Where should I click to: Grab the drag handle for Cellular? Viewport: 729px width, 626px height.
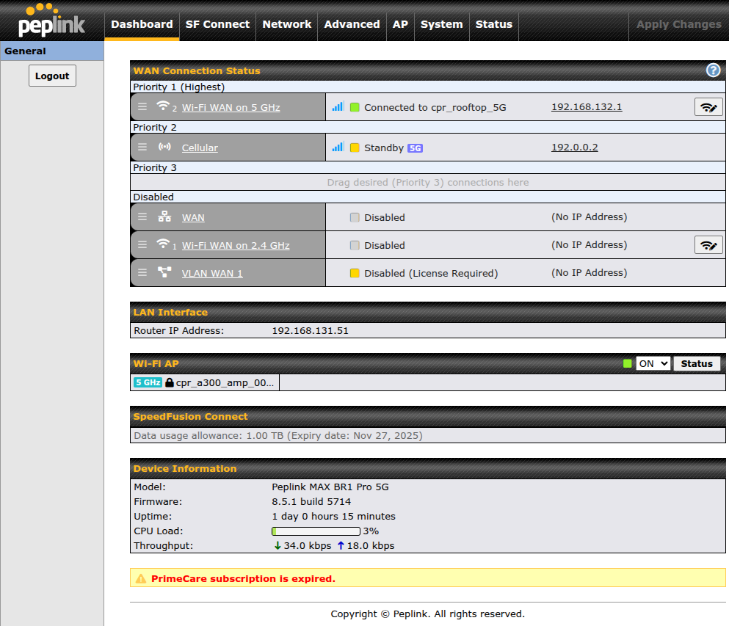(142, 148)
